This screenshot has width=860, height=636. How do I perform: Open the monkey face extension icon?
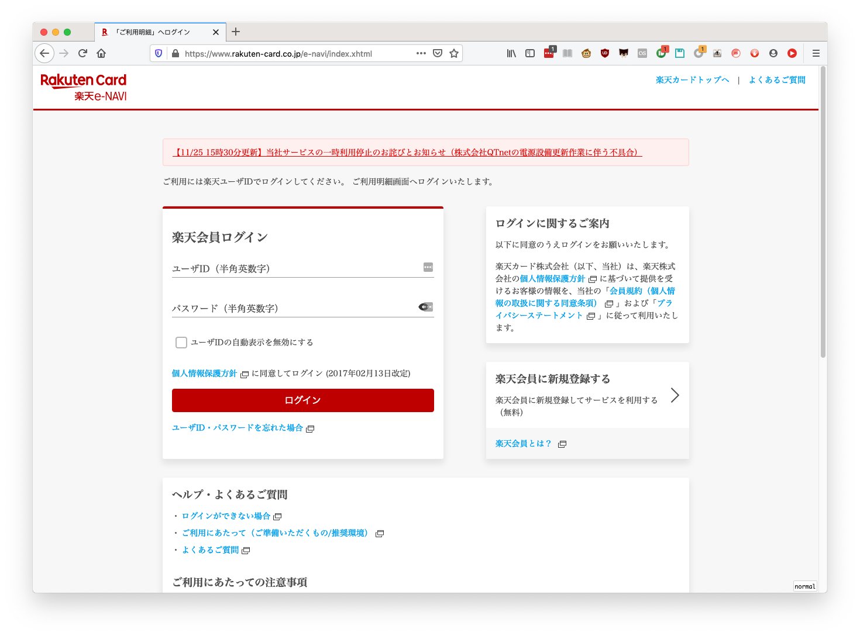586,53
